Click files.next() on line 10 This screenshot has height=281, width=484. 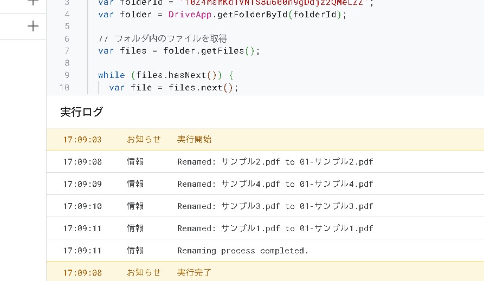point(203,88)
